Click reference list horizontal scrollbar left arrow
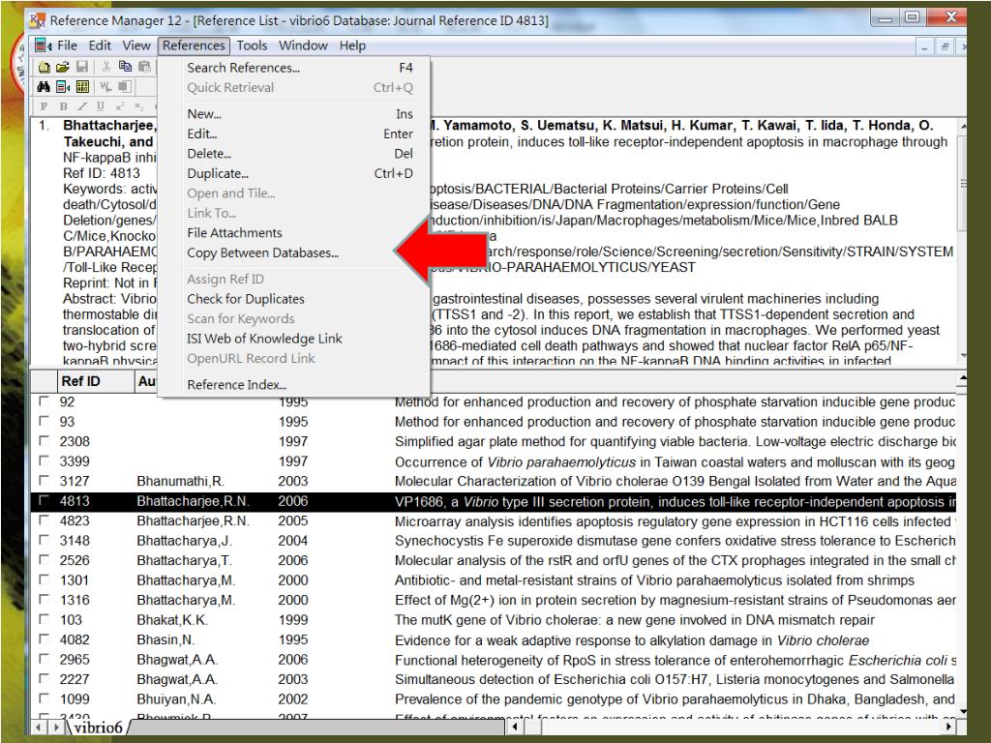991x743 pixels. click(x=516, y=728)
